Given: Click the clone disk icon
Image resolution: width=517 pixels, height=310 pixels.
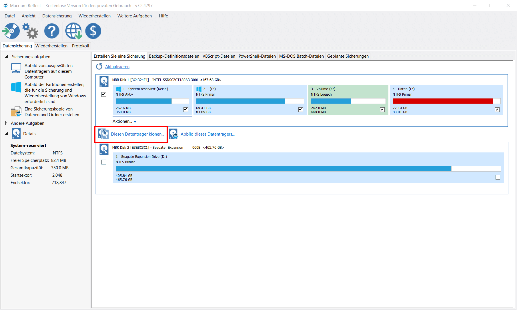Looking at the screenshot, I should [x=103, y=134].
